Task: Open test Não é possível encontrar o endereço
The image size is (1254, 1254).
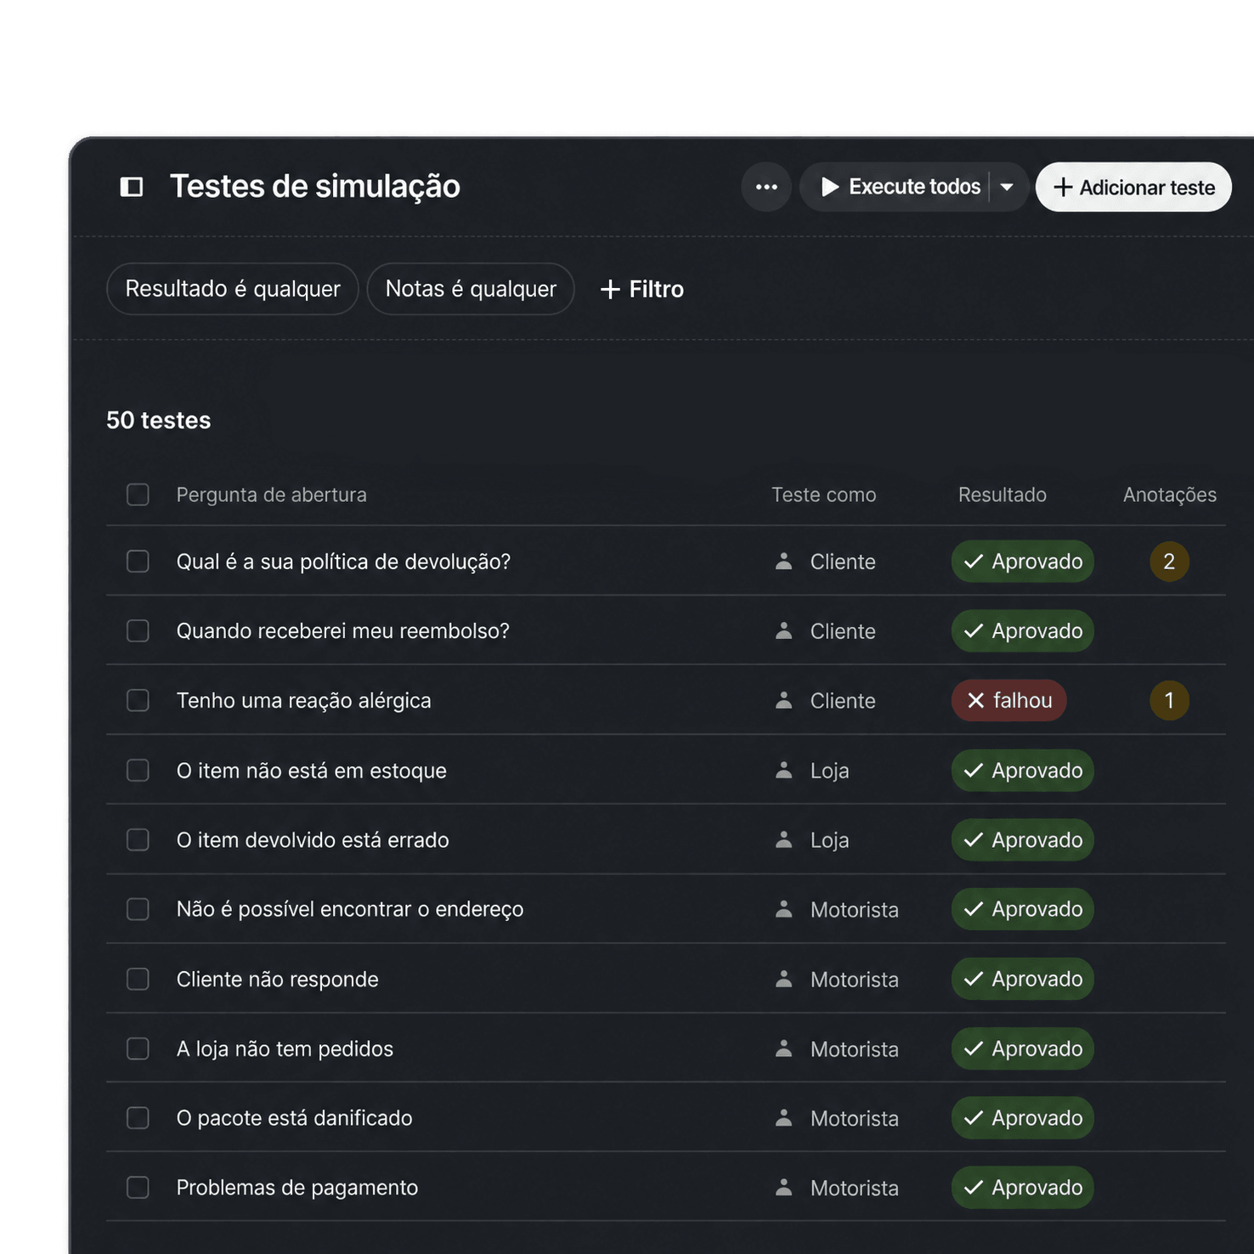Action: (x=350, y=910)
